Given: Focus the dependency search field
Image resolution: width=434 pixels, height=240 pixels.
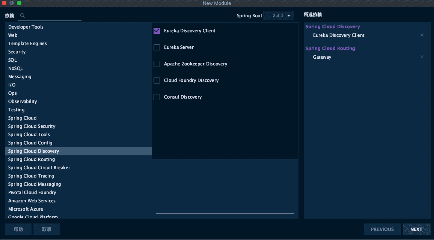Looking at the screenshot, I should 50,16.
